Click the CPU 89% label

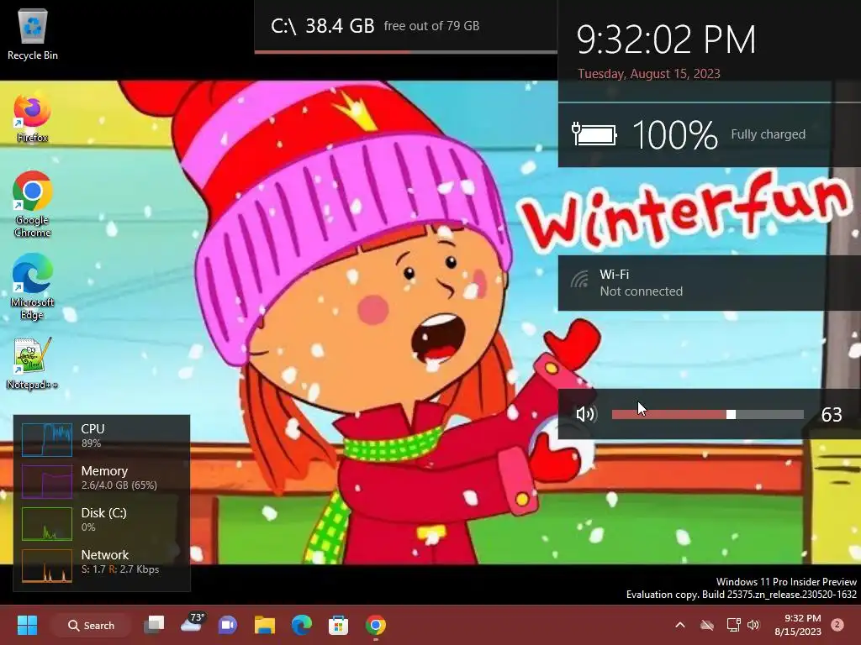(x=92, y=436)
